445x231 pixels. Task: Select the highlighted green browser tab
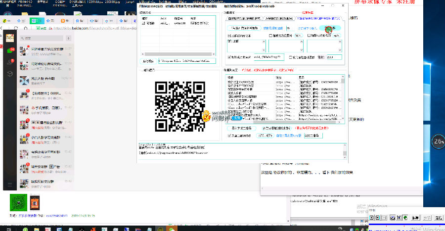tap(37, 21)
